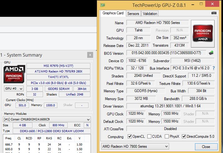Open the AMD Radeon HD 7900 Series dropdown
The height and width of the screenshot is (153, 223).
click(x=135, y=146)
